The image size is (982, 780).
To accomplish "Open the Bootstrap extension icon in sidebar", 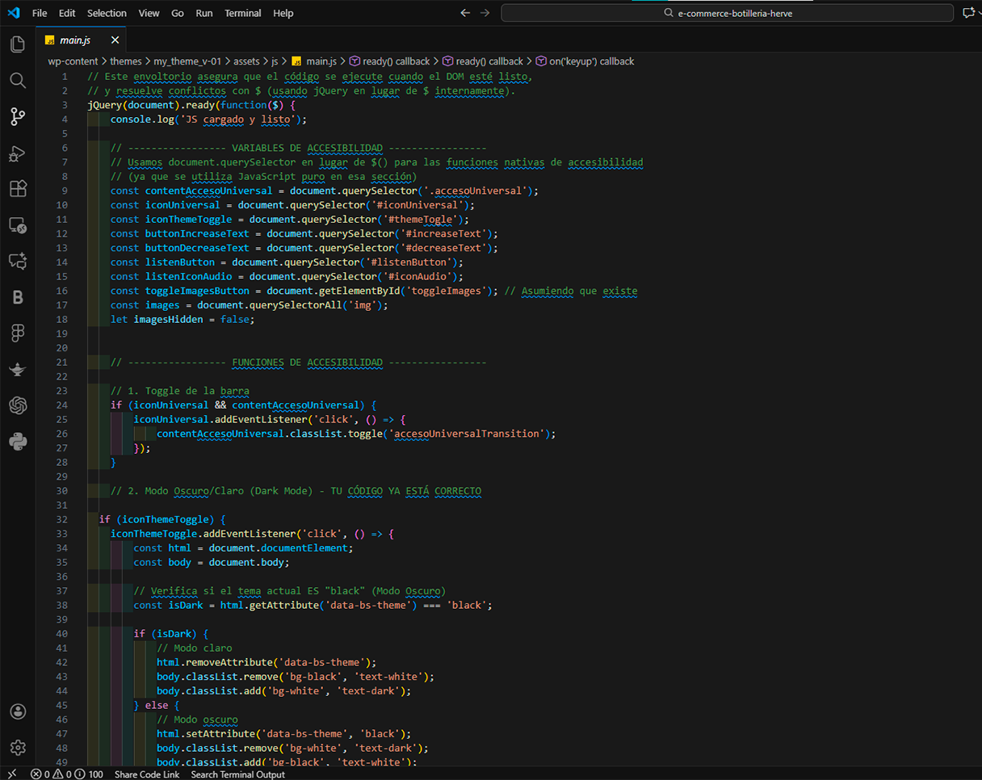I will (x=17, y=297).
